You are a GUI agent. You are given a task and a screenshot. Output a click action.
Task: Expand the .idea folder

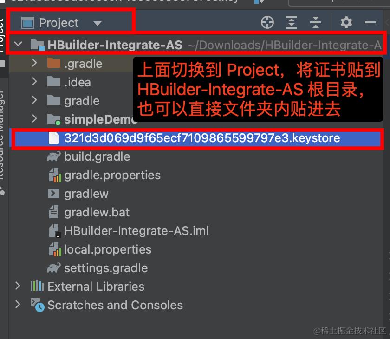coord(34,82)
